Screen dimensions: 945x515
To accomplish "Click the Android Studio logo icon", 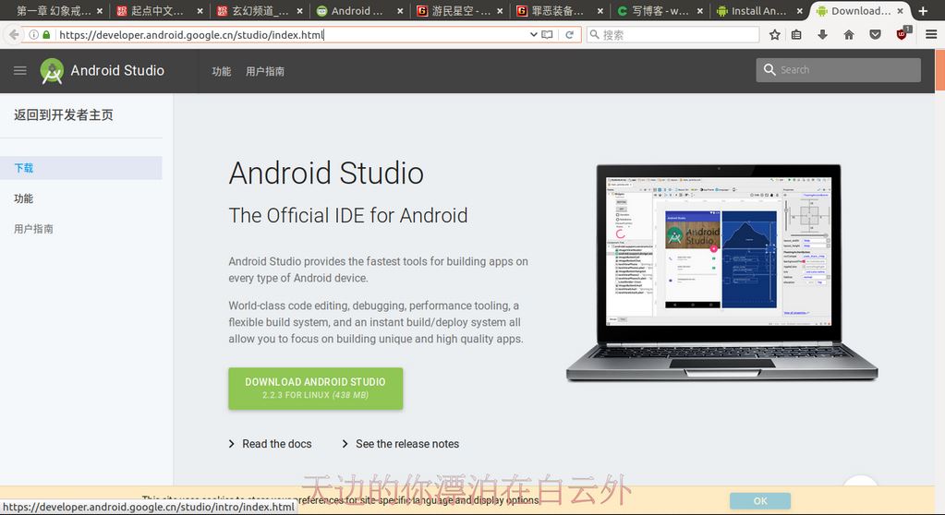I will tap(52, 71).
